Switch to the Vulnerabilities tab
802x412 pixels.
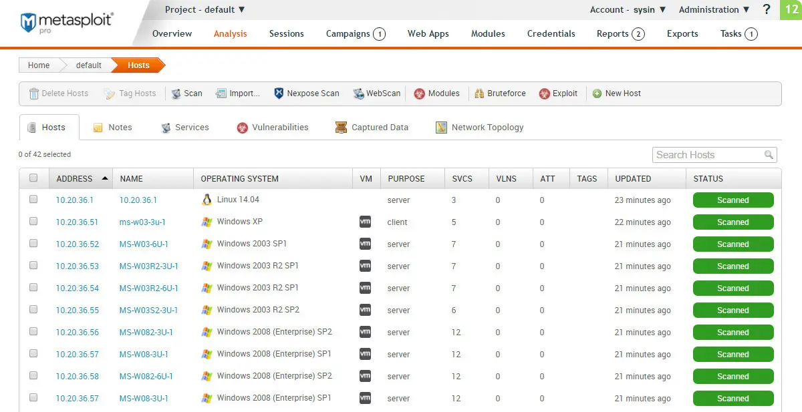[279, 127]
